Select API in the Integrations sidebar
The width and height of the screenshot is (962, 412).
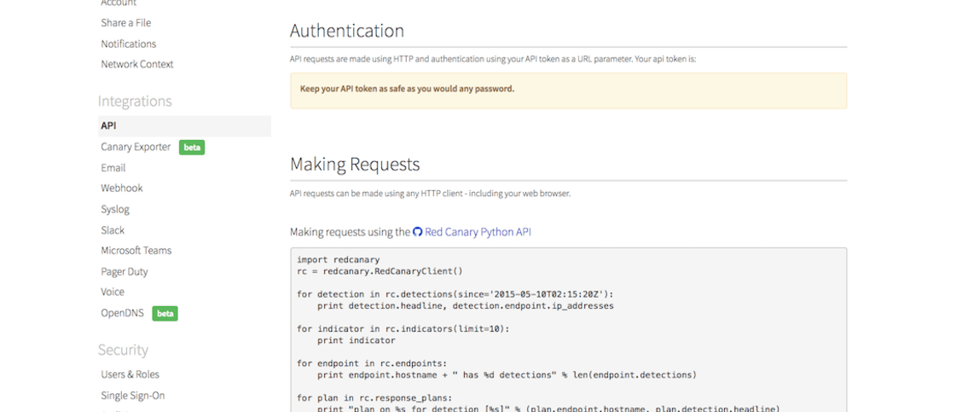[109, 126]
